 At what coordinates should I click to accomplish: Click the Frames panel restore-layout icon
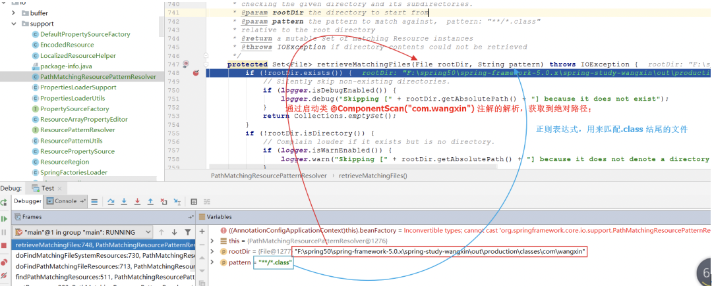click(x=191, y=217)
